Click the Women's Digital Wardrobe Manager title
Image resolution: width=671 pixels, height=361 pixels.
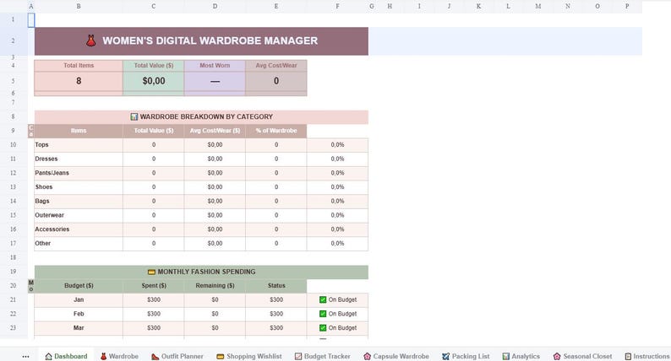pyautogui.click(x=210, y=40)
